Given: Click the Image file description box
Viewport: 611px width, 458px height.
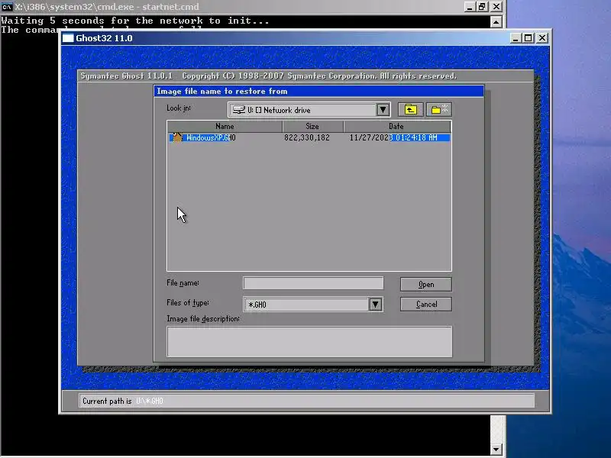Looking at the screenshot, I should tap(309, 341).
